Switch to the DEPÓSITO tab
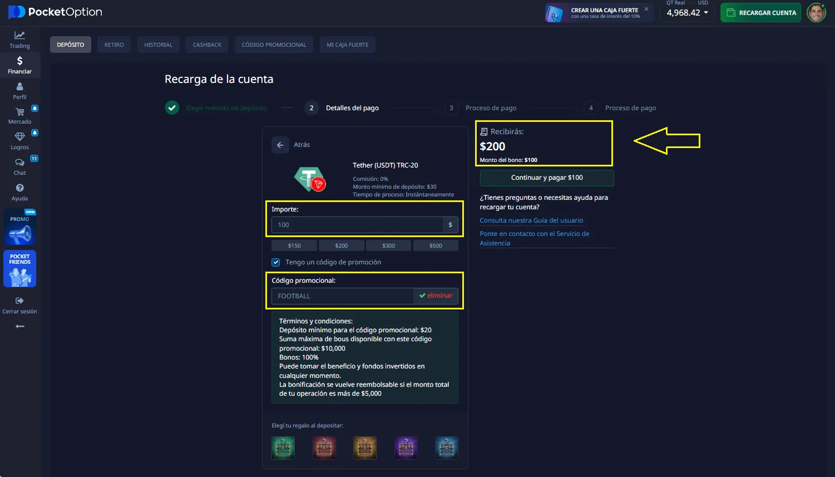 (x=71, y=45)
